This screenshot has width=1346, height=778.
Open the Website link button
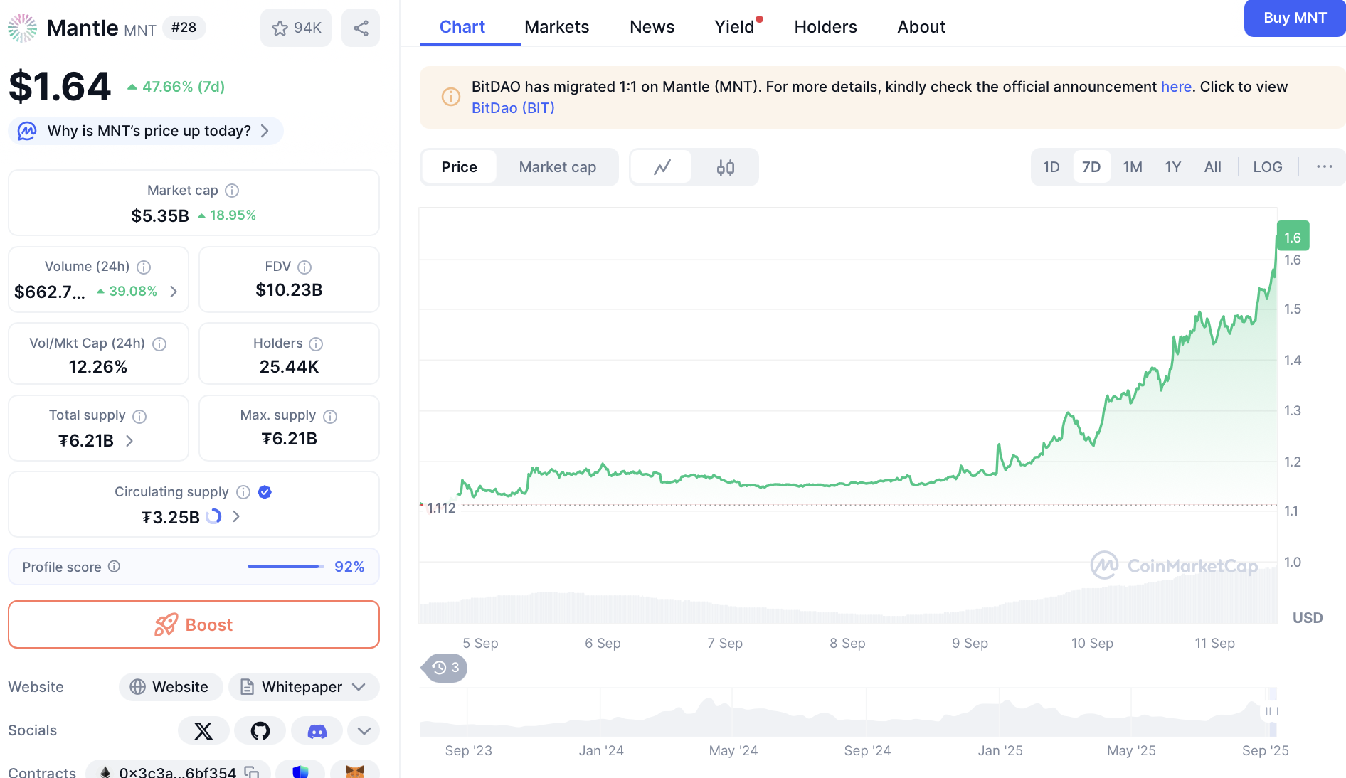(x=171, y=687)
